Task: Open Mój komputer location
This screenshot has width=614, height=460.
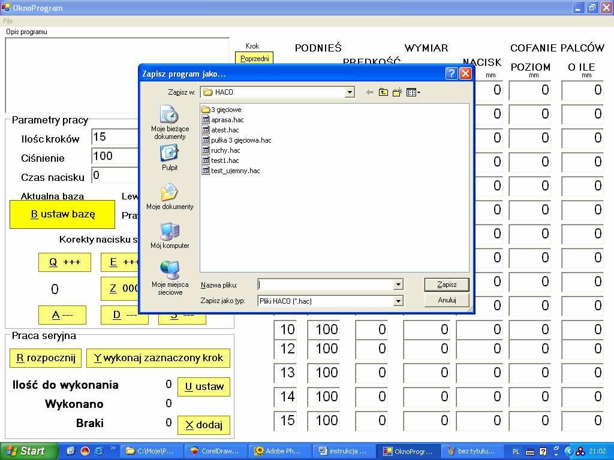Action: [170, 235]
